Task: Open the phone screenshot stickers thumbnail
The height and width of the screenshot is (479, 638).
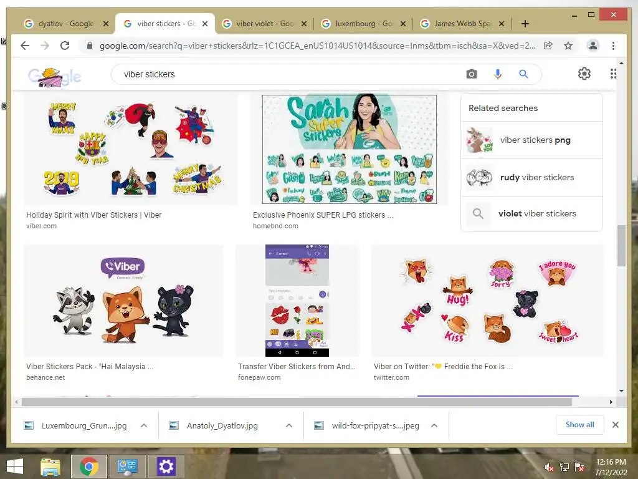Action: click(x=297, y=301)
